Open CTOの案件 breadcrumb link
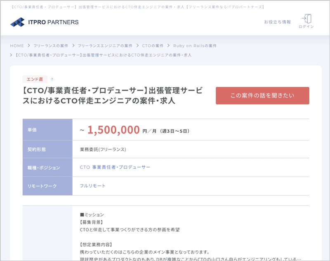This screenshot has width=330, height=261. pyautogui.click(x=153, y=46)
